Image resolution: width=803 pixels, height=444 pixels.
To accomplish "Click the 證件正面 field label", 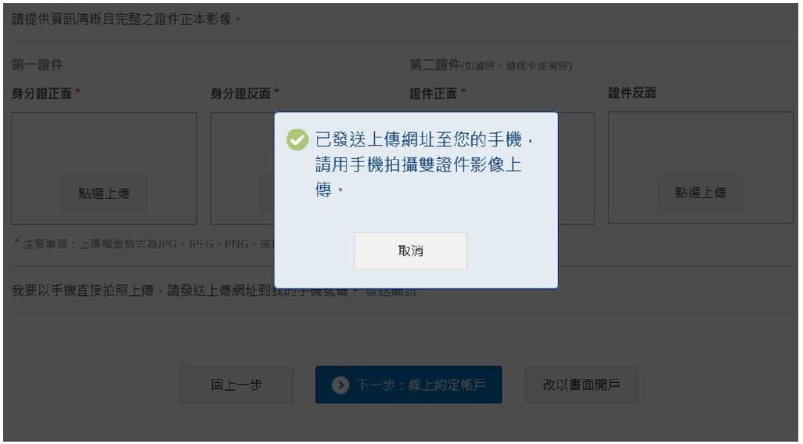I will [434, 93].
